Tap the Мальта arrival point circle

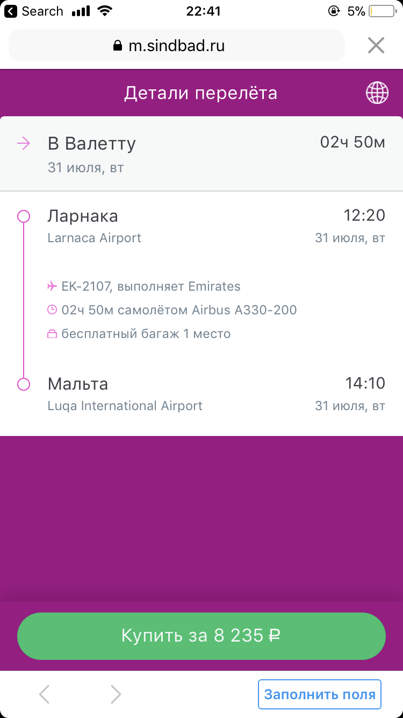(x=24, y=384)
